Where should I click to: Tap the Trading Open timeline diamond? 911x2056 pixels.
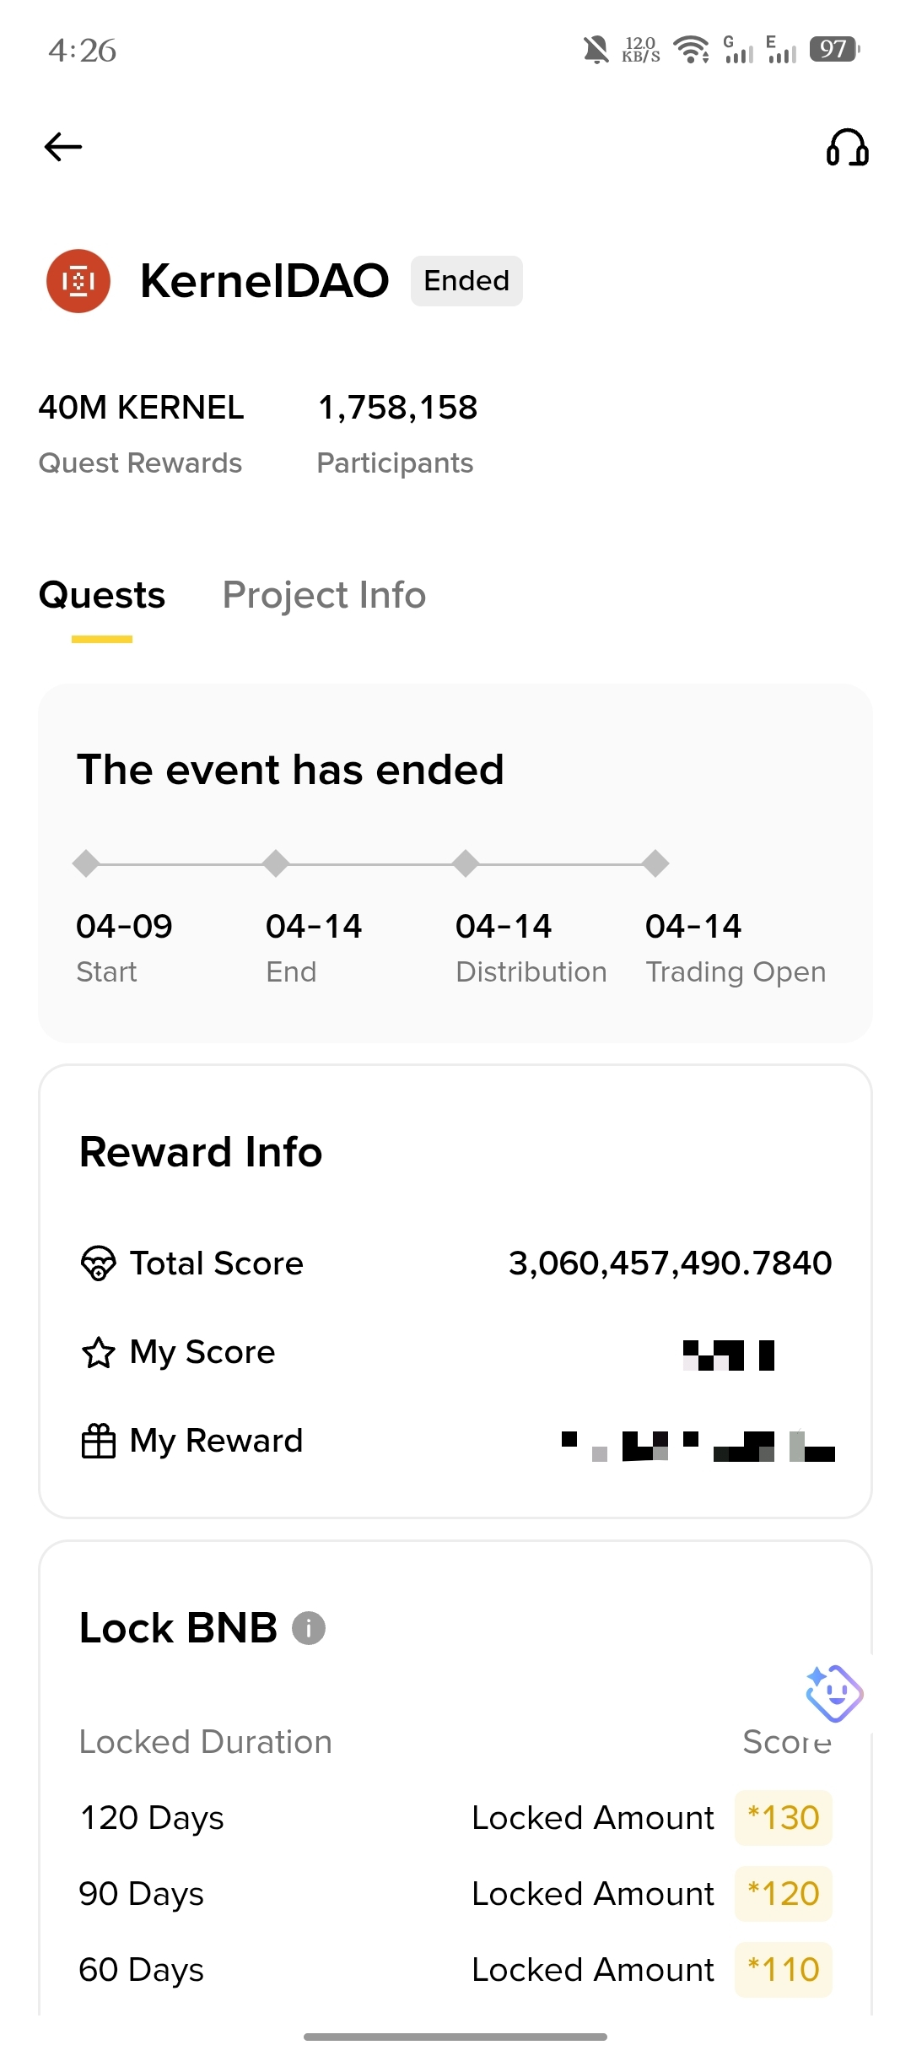tap(655, 863)
